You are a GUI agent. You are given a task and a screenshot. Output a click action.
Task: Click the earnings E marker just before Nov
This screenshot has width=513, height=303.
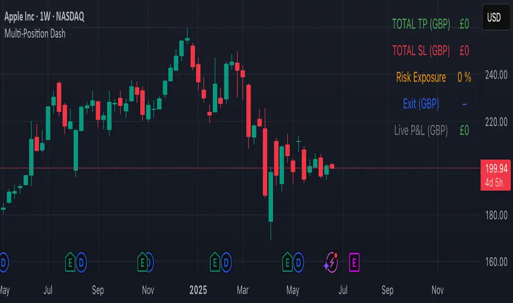tap(143, 262)
